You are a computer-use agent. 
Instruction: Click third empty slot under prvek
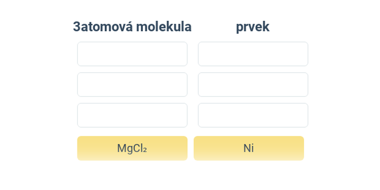[x=253, y=115]
